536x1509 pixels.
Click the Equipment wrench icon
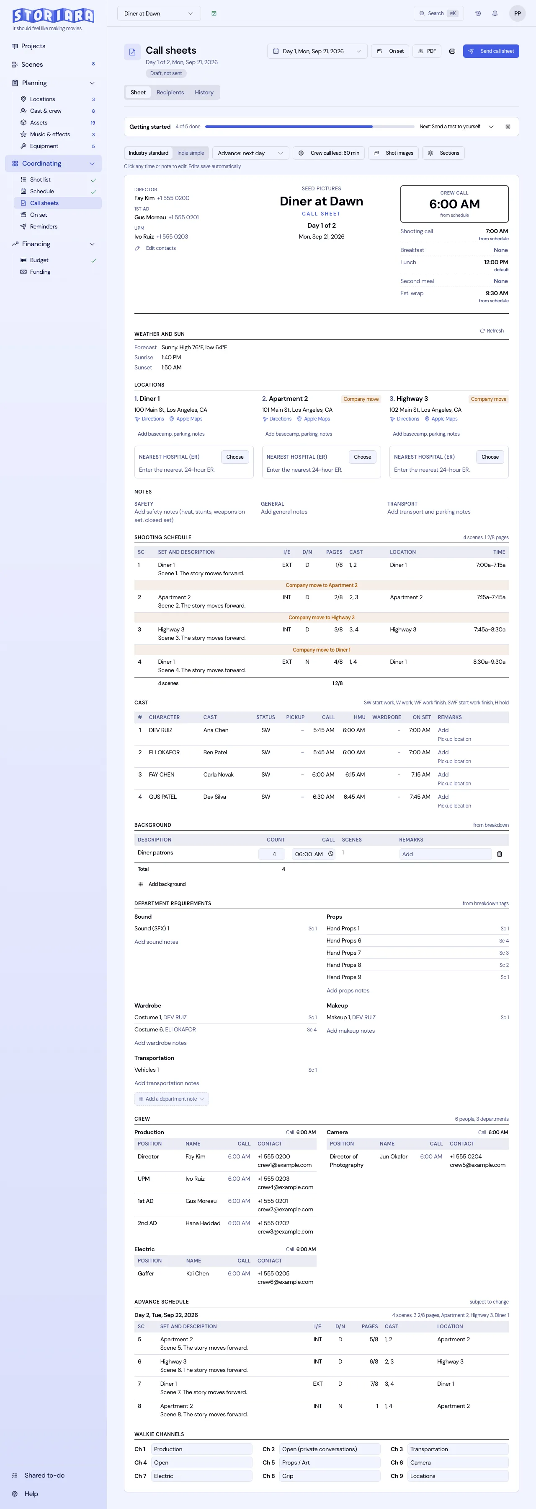point(23,146)
